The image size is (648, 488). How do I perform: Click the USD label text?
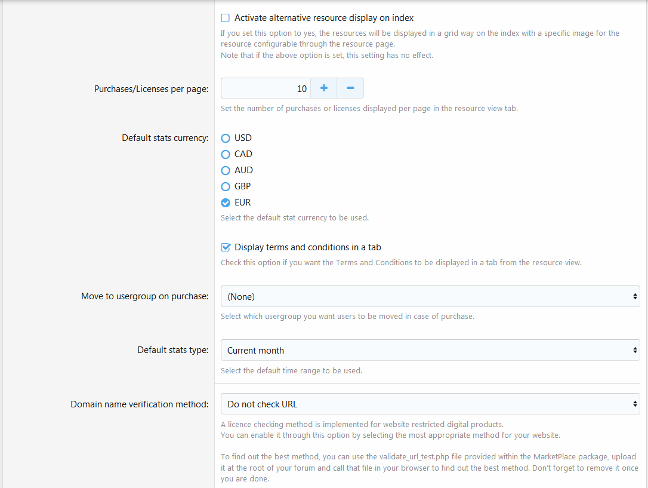(243, 138)
